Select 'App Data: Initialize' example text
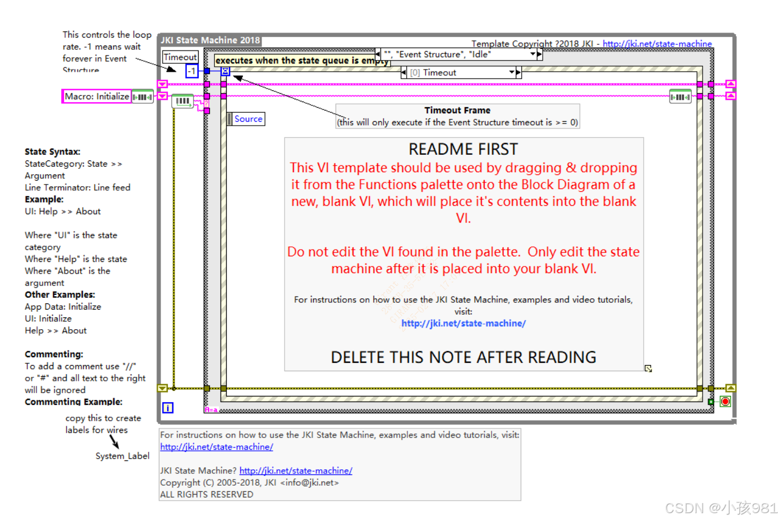780x521 pixels. click(x=63, y=307)
